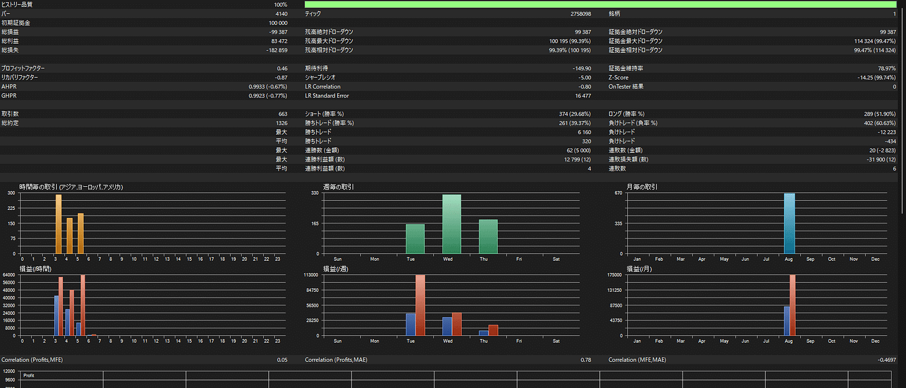Click the Wed green bar in 週毎の取引
This screenshot has height=388, width=906.
(452, 224)
